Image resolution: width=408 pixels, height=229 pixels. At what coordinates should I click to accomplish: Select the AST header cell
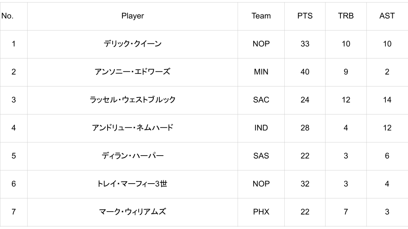387,16
